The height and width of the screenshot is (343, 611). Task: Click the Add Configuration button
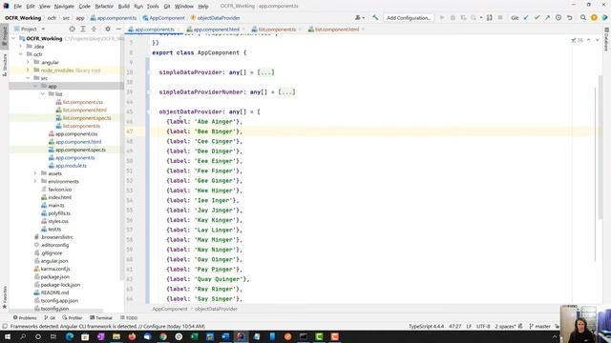[409, 17]
